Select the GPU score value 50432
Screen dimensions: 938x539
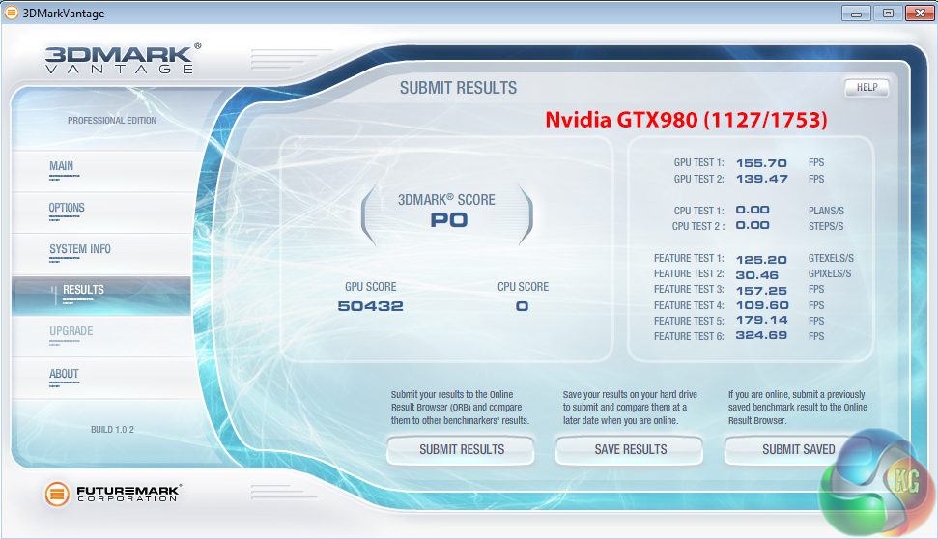[x=370, y=306]
